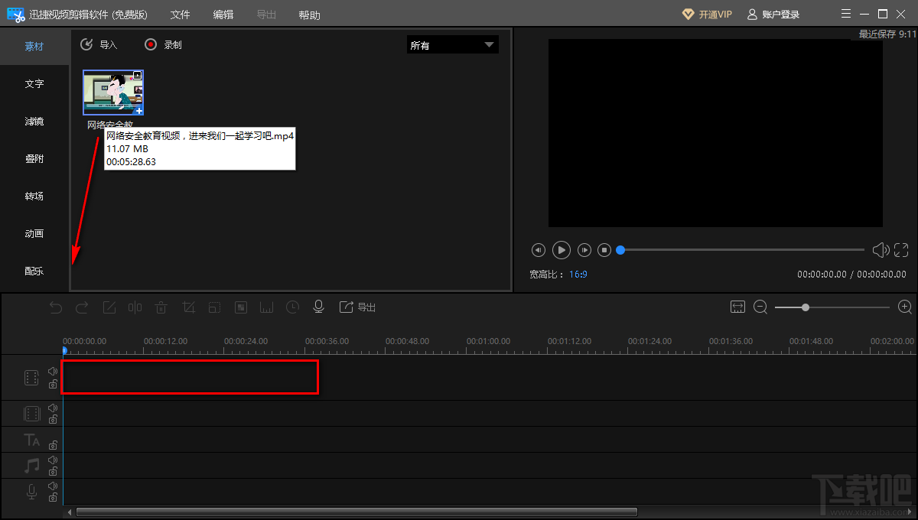Mute the music track
Screen dimensions: 918x520
point(53,460)
